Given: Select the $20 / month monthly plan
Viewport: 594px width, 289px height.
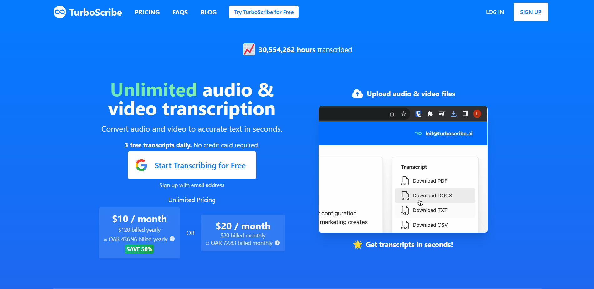Looking at the screenshot, I should 243,233.
